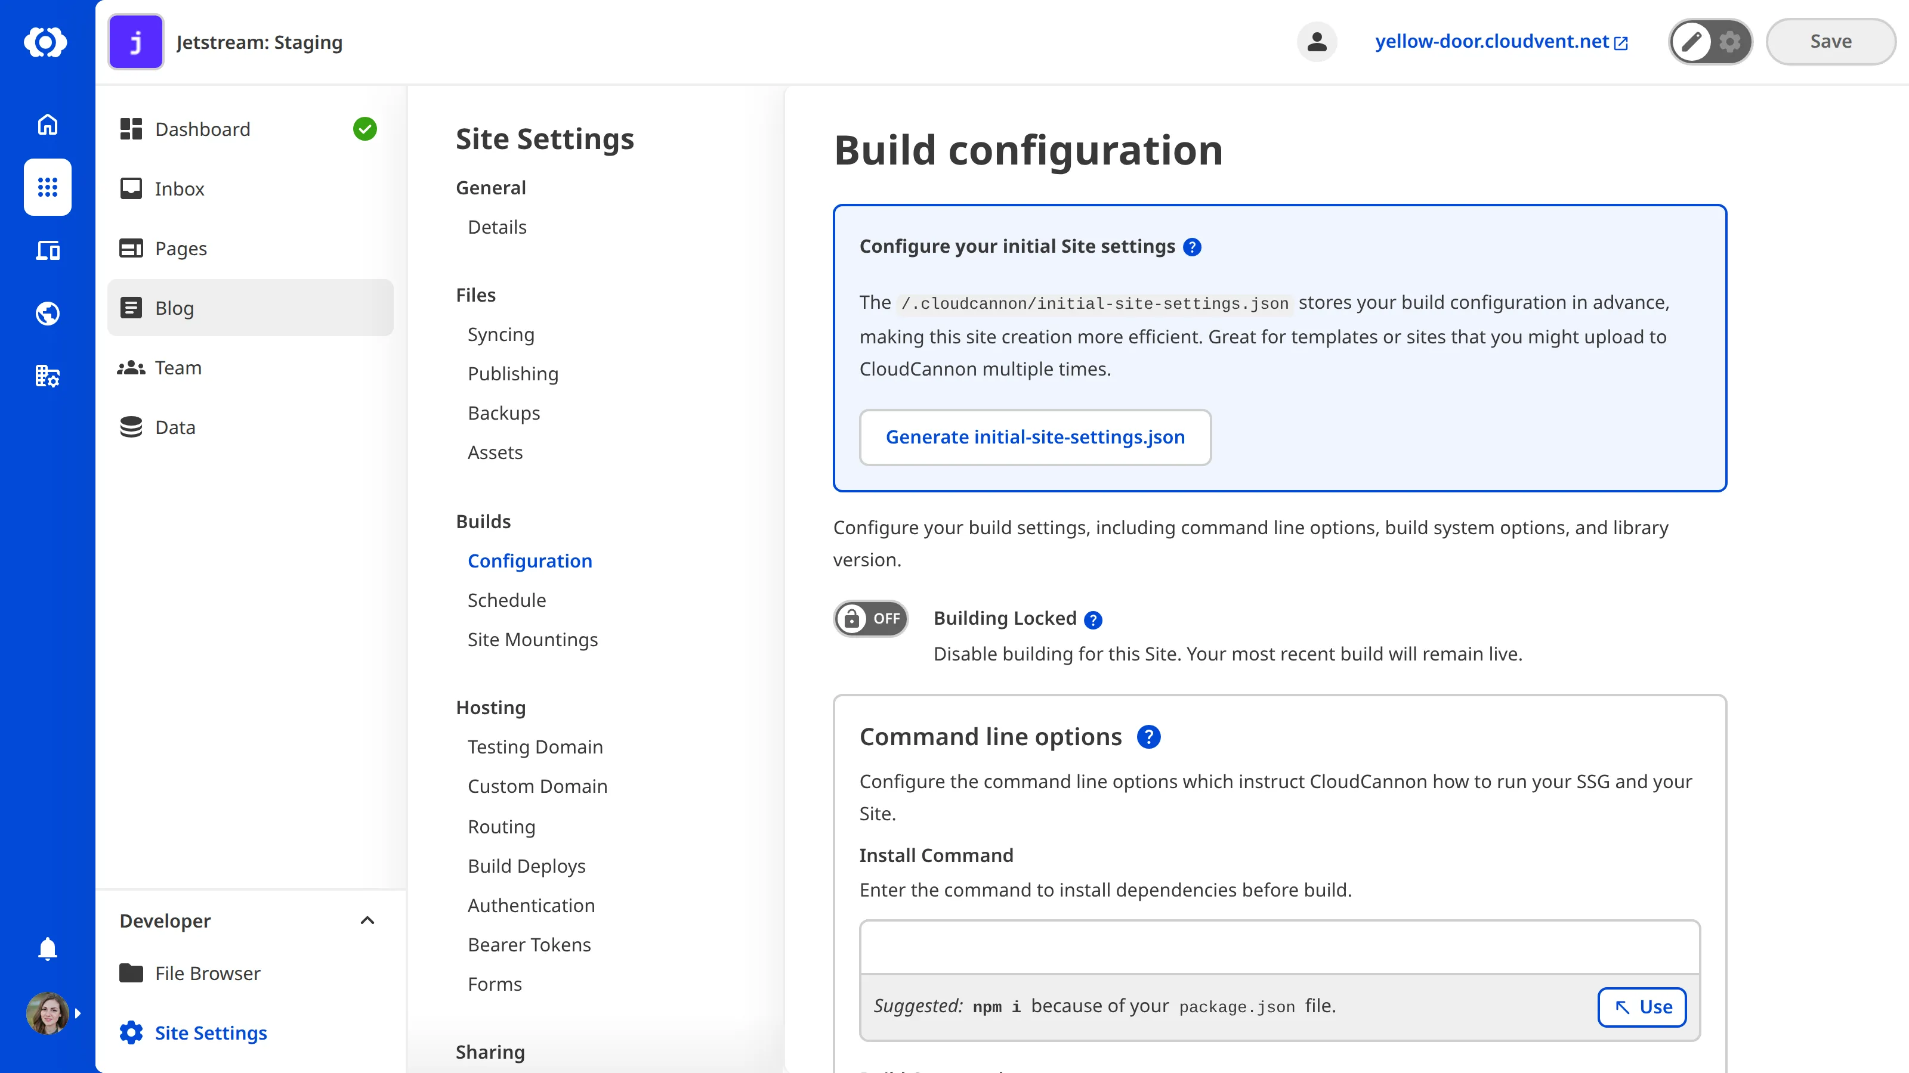Viewport: 1909px width, 1073px height.
Task: Click the notifications bell icon
Action: tap(47, 948)
